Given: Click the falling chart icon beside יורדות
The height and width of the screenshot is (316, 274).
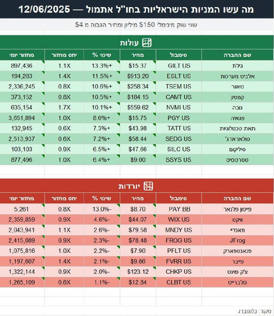Looking at the screenshot, I should click(148, 186).
